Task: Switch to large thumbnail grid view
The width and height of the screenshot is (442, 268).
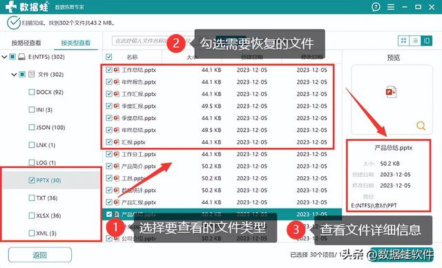Action: point(403,41)
